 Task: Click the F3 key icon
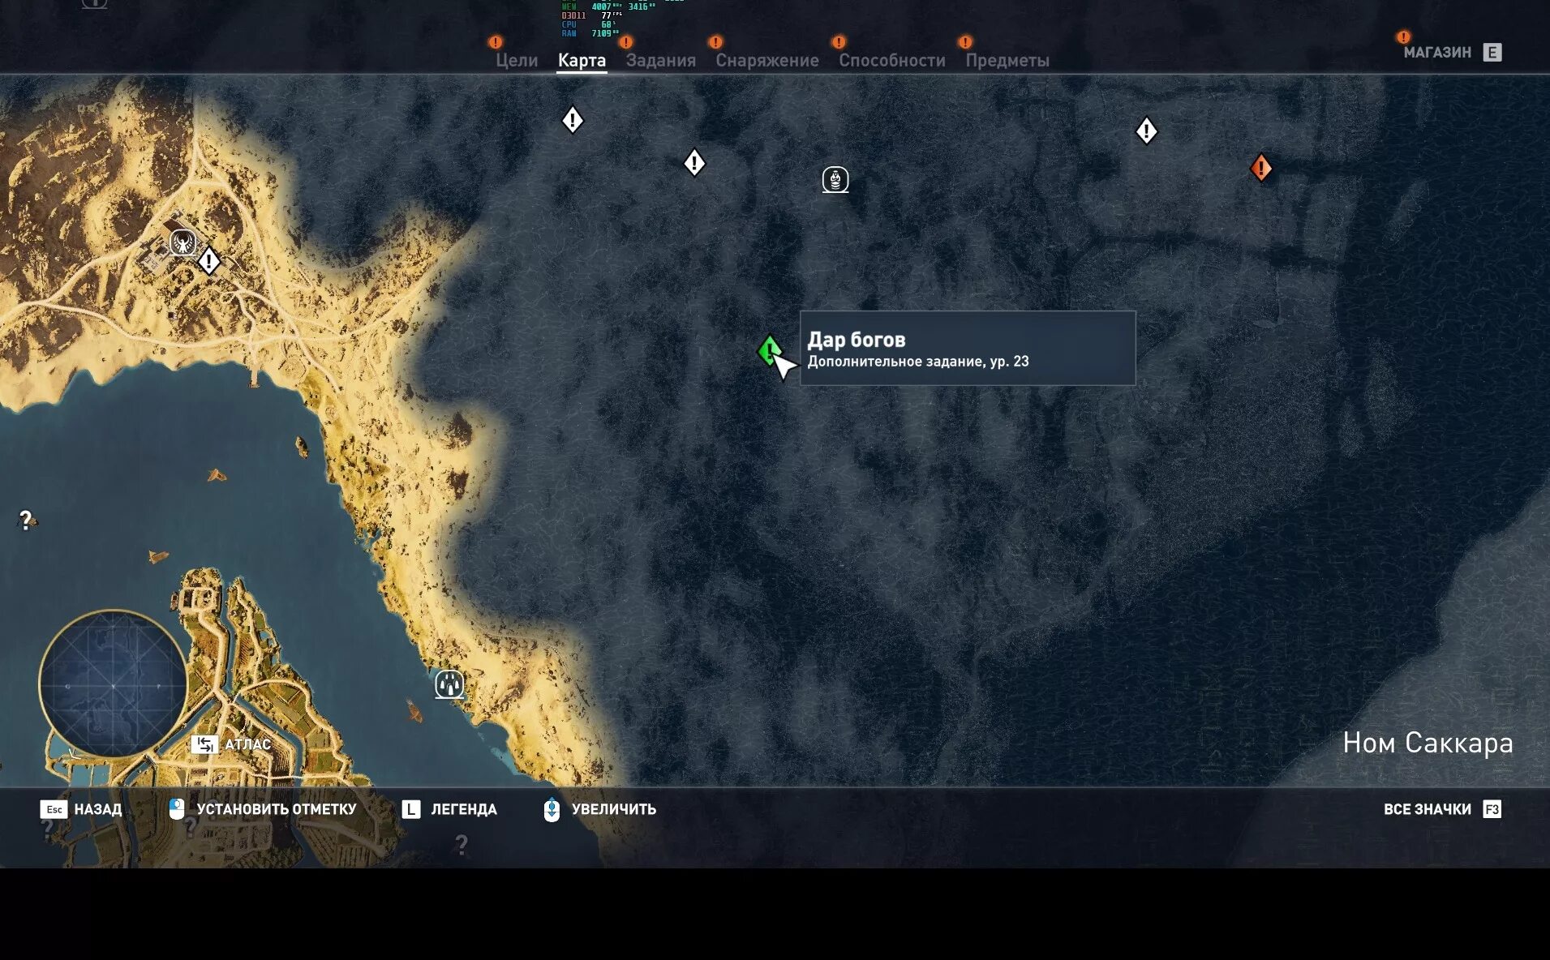1492,809
